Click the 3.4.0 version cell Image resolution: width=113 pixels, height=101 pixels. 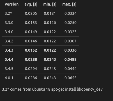pos(9,32)
